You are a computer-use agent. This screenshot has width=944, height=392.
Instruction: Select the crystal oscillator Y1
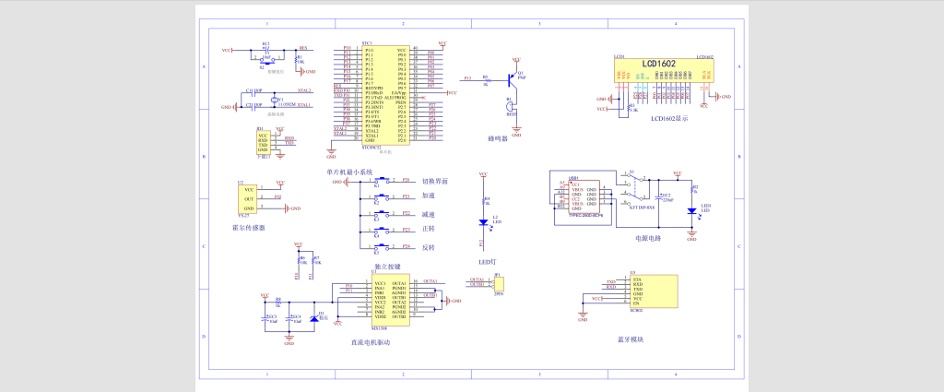point(275,99)
